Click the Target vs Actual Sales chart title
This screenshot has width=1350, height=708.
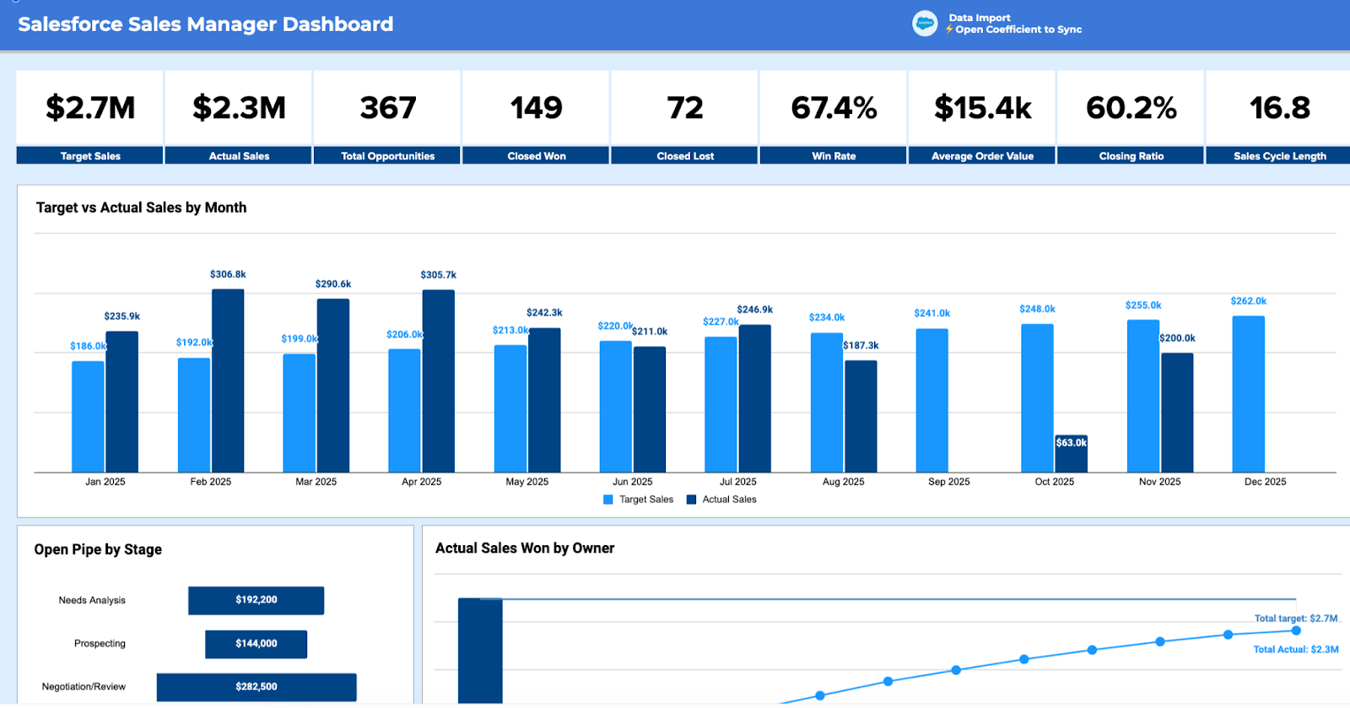[x=142, y=208]
